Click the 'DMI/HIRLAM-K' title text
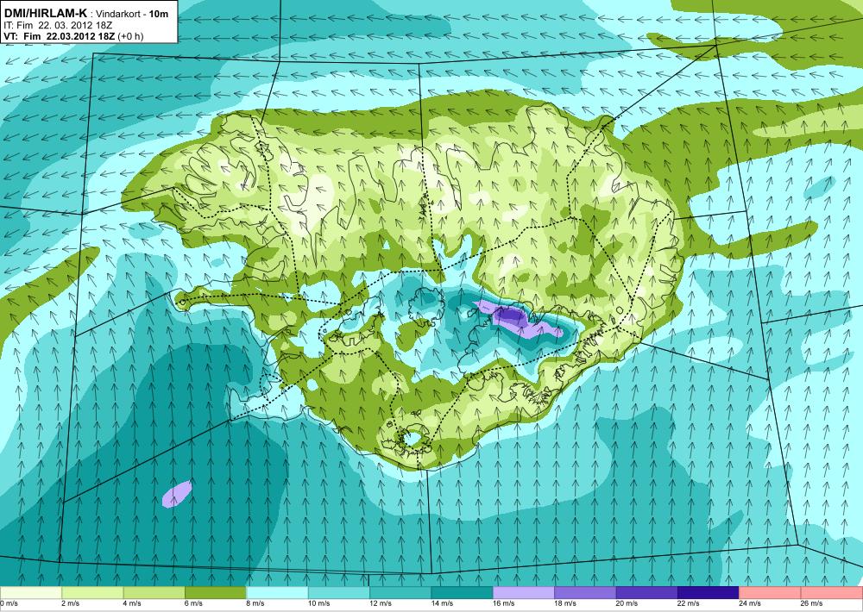The width and height of the screenshot is (863, 612). pyautogui.click(x=45, y=13)
